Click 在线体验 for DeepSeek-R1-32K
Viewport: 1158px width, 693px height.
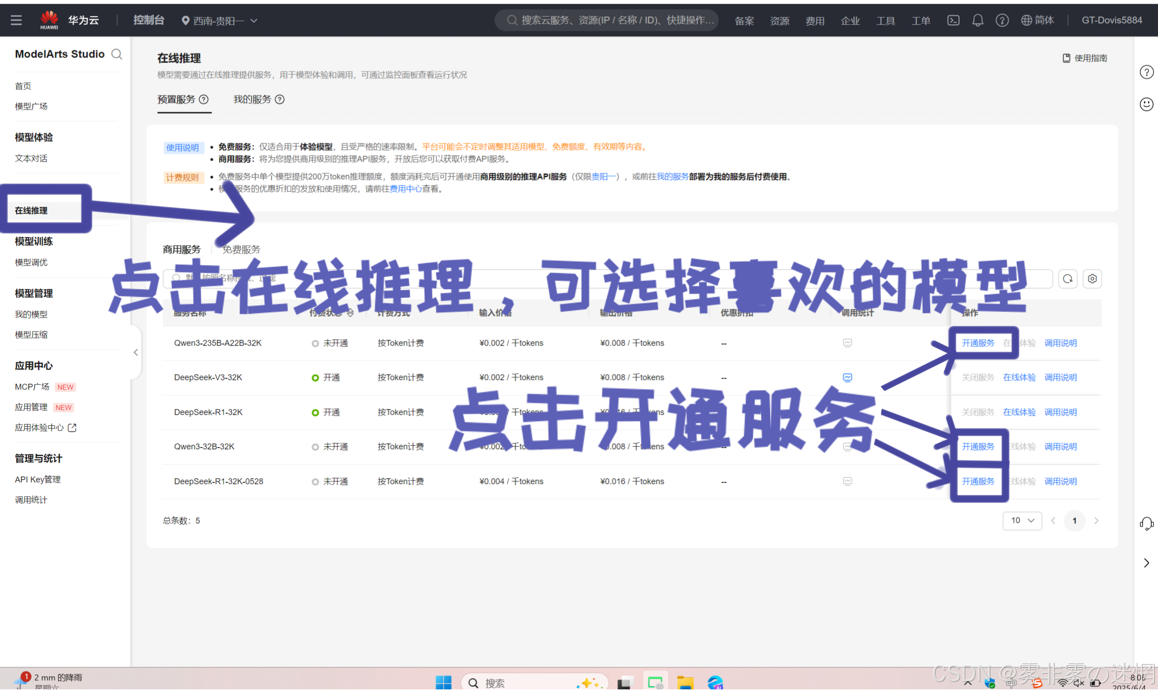point(1019,412)
